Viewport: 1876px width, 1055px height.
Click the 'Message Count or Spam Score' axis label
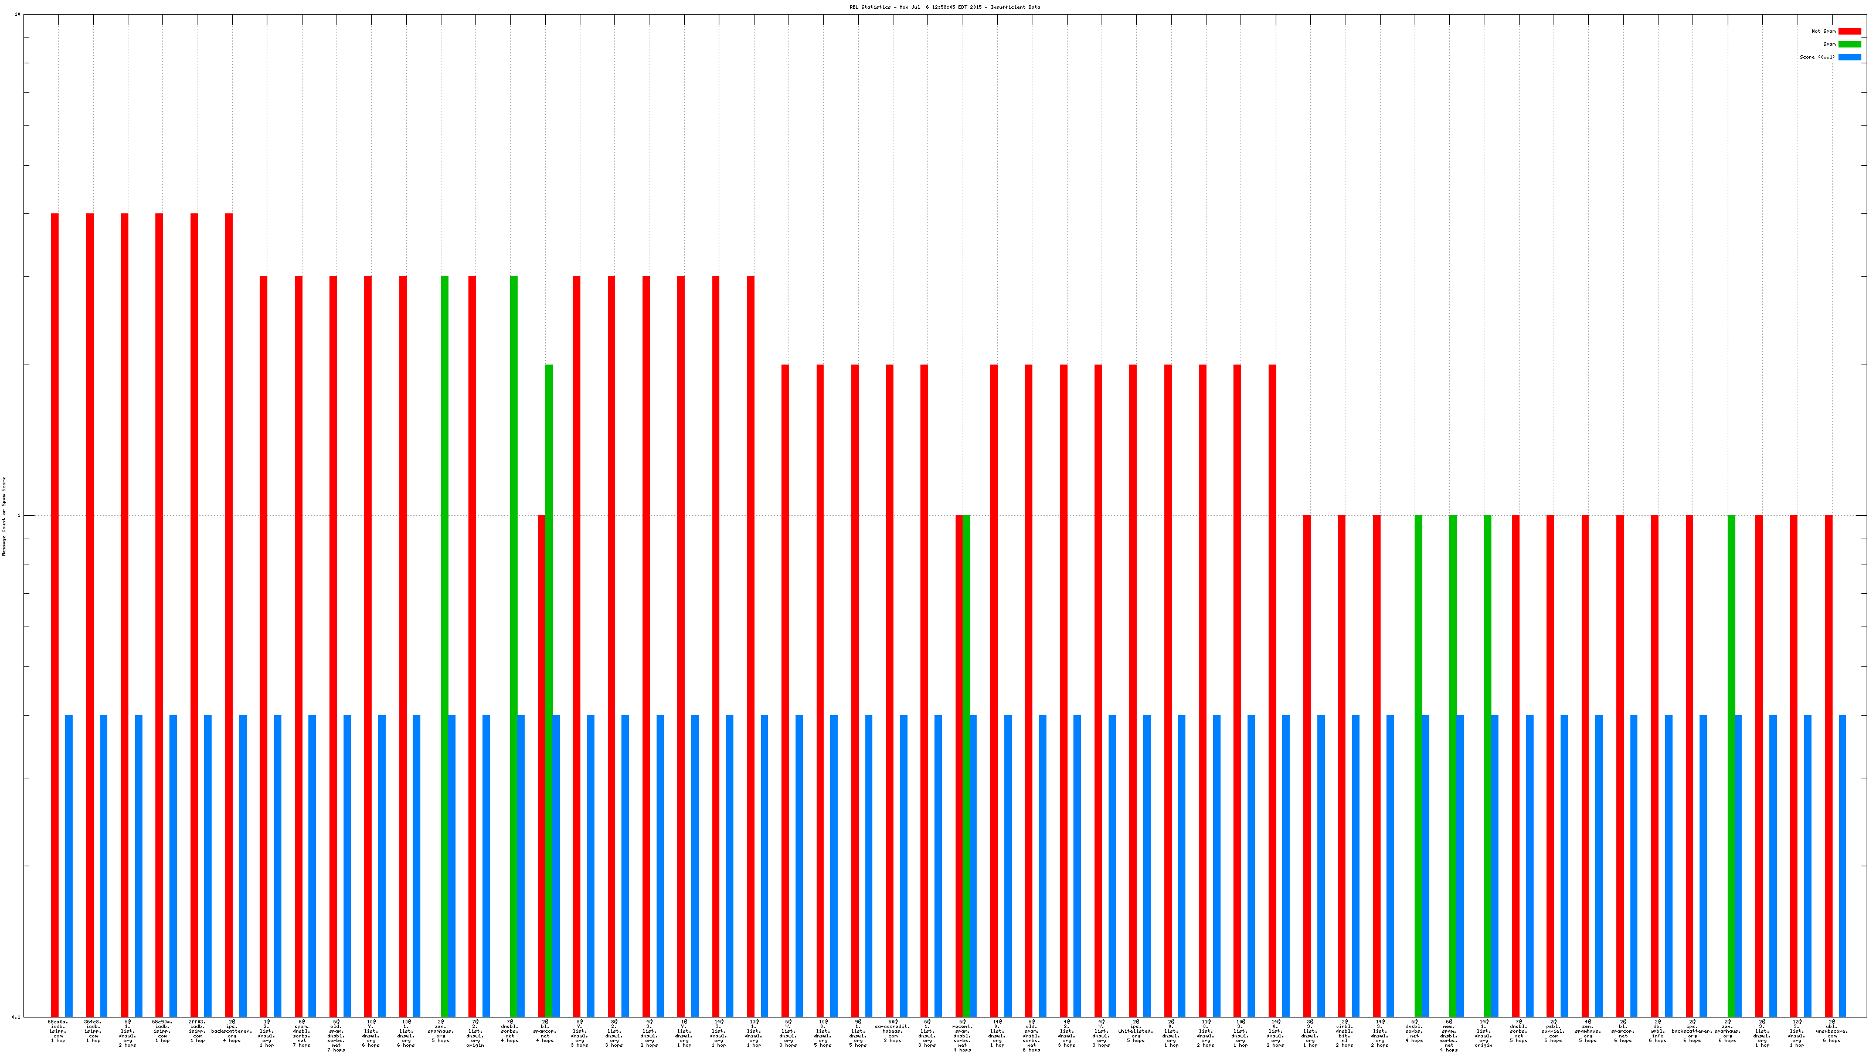[x=4, y=516]
